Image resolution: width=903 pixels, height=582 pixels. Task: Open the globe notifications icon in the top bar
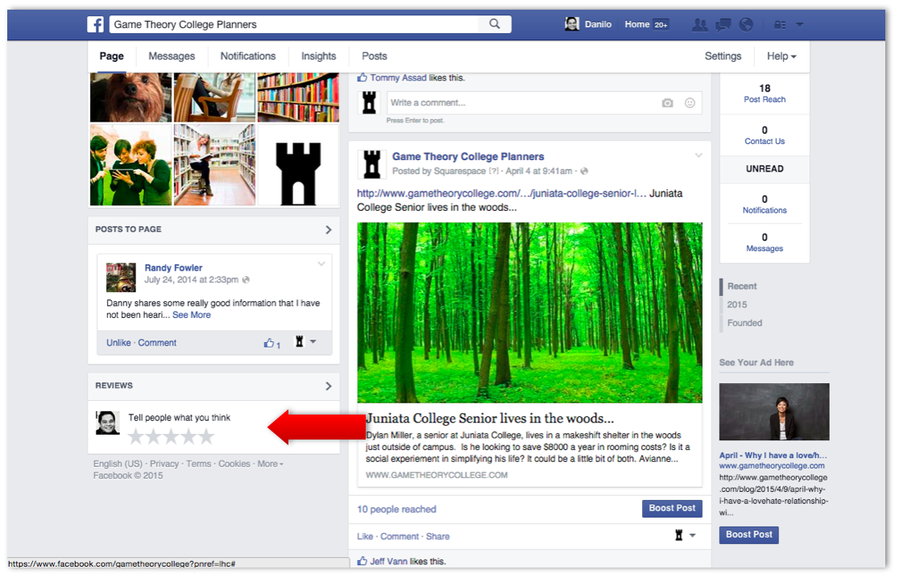click(x=746, y=24)
